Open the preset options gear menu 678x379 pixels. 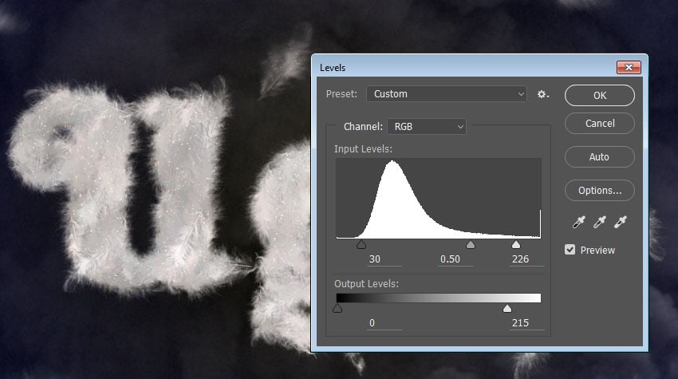coord(543,94)
